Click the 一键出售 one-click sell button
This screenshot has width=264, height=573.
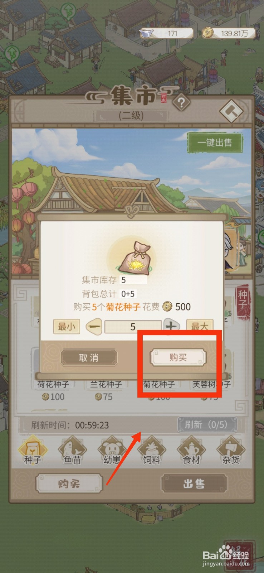[x=215, y=143]
